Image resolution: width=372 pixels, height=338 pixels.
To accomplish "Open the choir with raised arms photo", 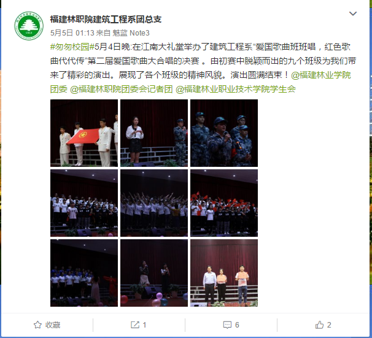I will click(x=154, y=203).
